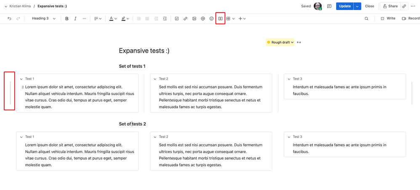Toggle italic formatting
The height and width of the screenshot is (190, 420).
[75, 19]
